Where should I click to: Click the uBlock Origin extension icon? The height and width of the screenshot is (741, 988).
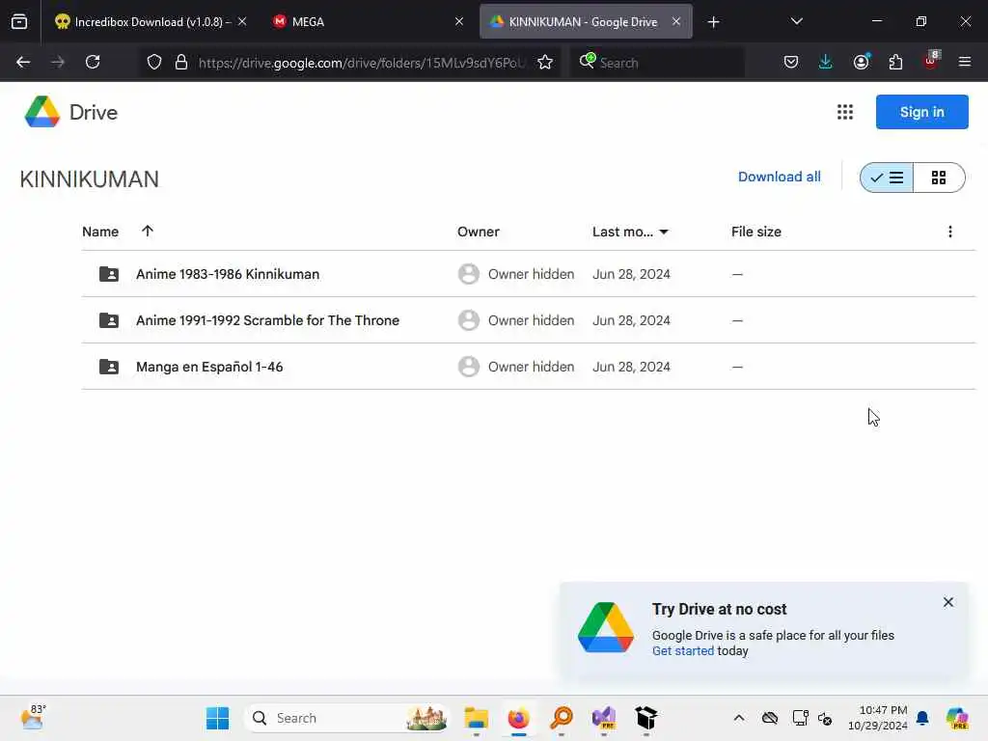click(x=931, y=61)
